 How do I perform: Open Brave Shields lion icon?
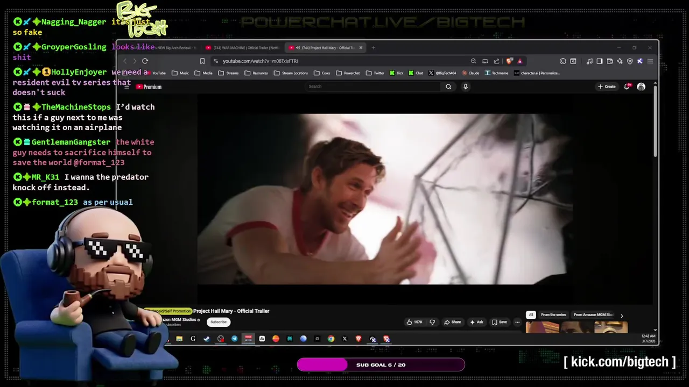(x=509, y=61)
